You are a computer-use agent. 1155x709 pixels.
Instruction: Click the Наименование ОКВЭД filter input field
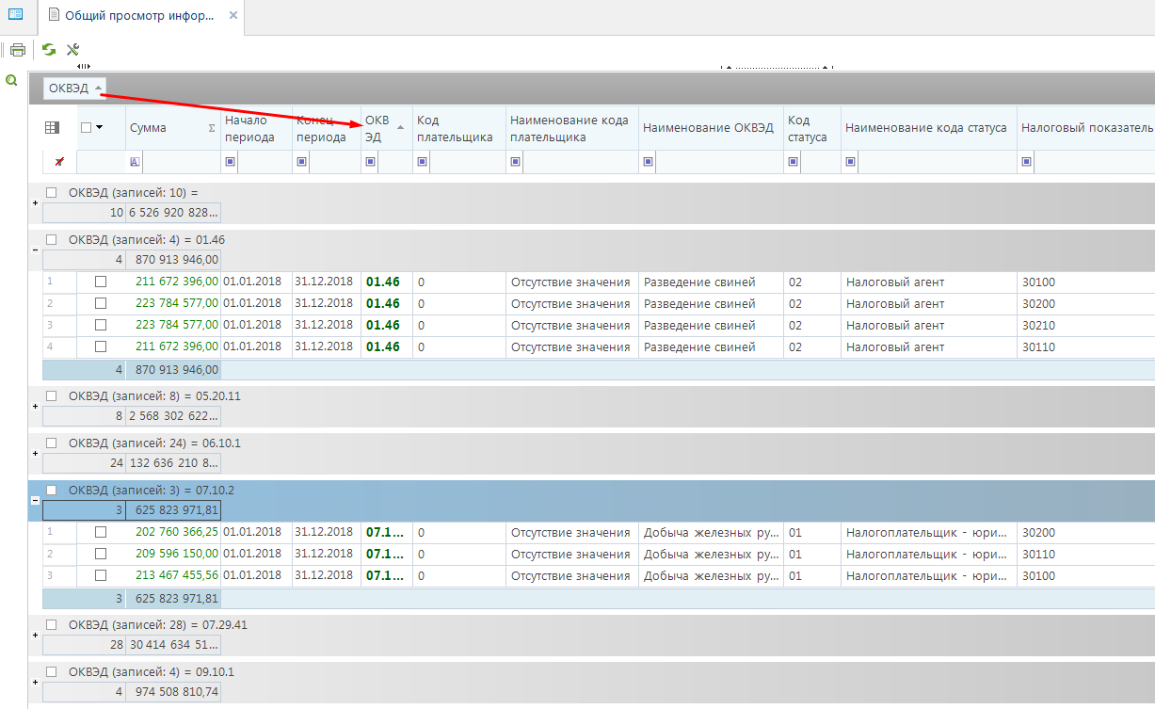[x=719, y=162]
